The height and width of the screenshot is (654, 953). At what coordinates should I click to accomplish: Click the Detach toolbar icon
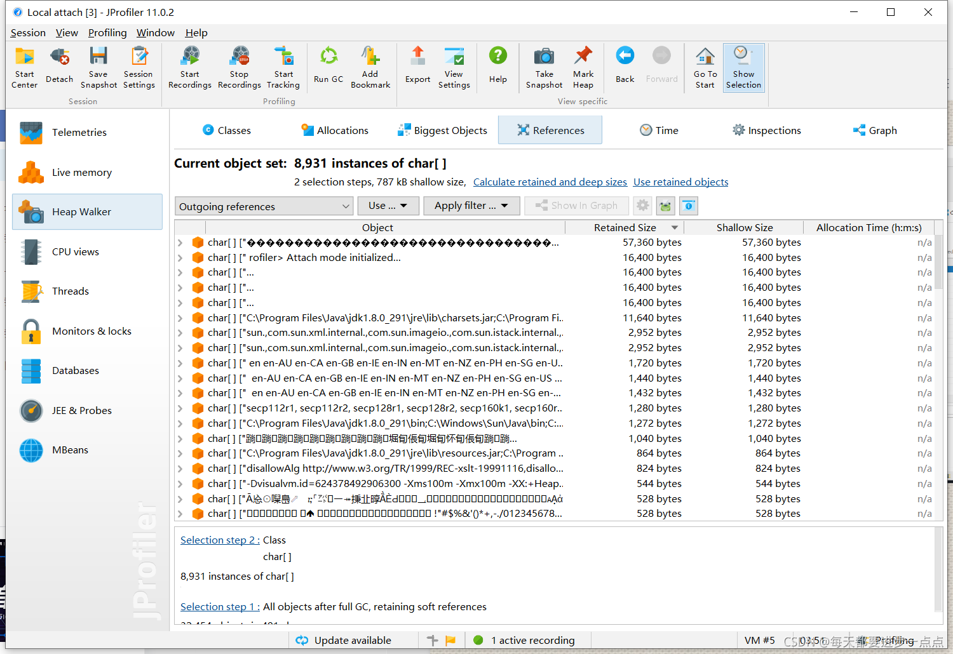tap(60, 67)
